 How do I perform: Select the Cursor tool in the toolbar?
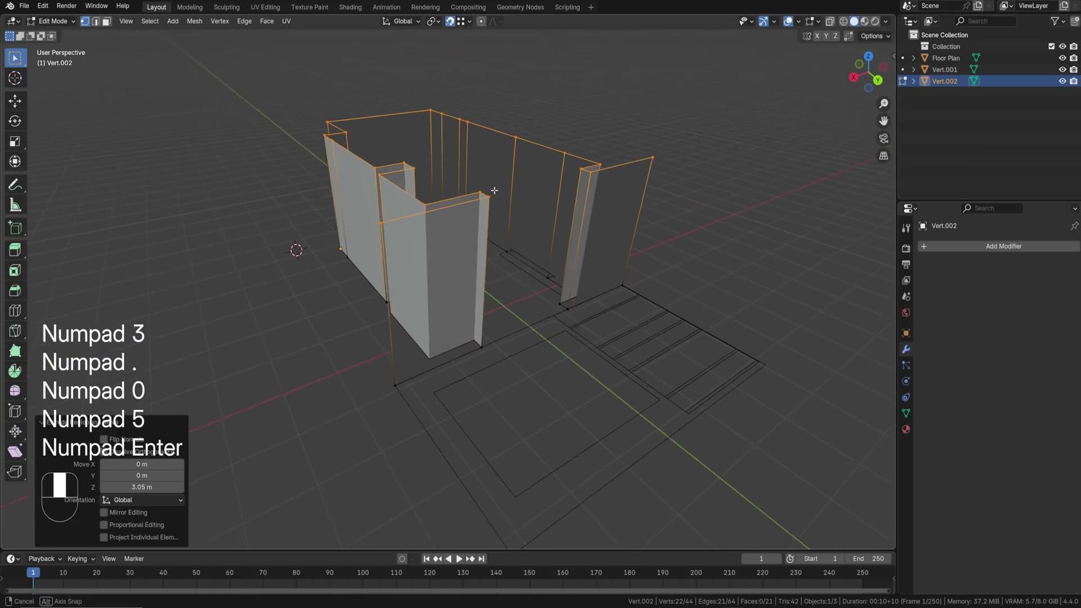[x=15, y=78]
